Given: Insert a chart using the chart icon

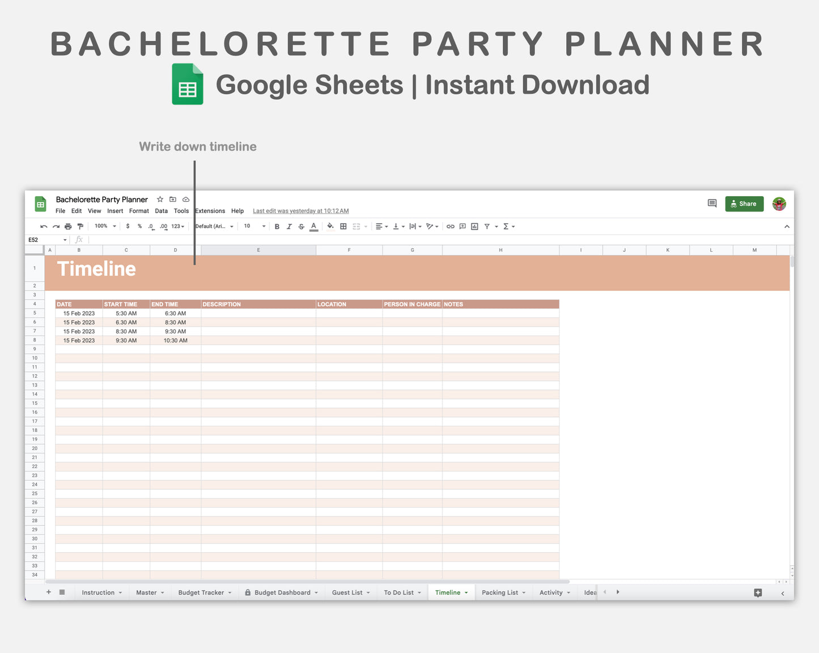Looking at the screenshot, I should point(474,226).
